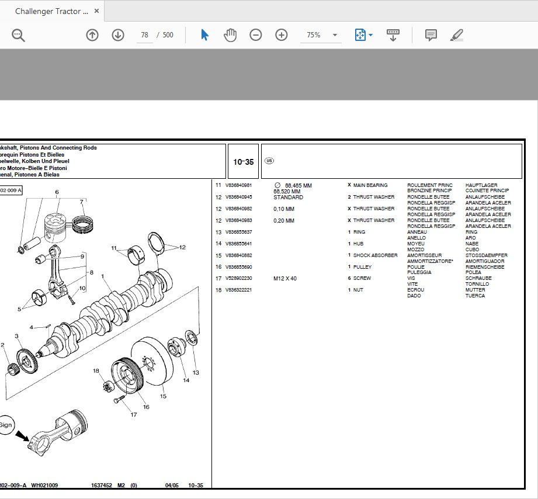Open the zoom percentage chevron
Screen dimensions: 538x499
coord(334,35)
